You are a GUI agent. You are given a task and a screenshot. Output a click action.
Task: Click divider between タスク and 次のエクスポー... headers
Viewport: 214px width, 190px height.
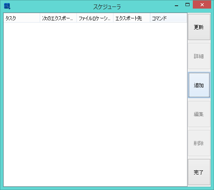click(x=40, y=18)
